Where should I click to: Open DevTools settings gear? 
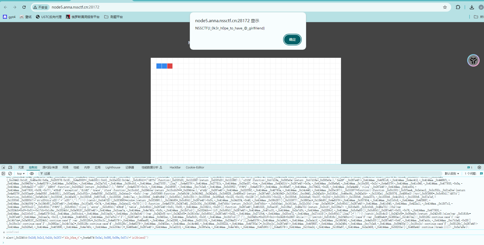[479, 167]
